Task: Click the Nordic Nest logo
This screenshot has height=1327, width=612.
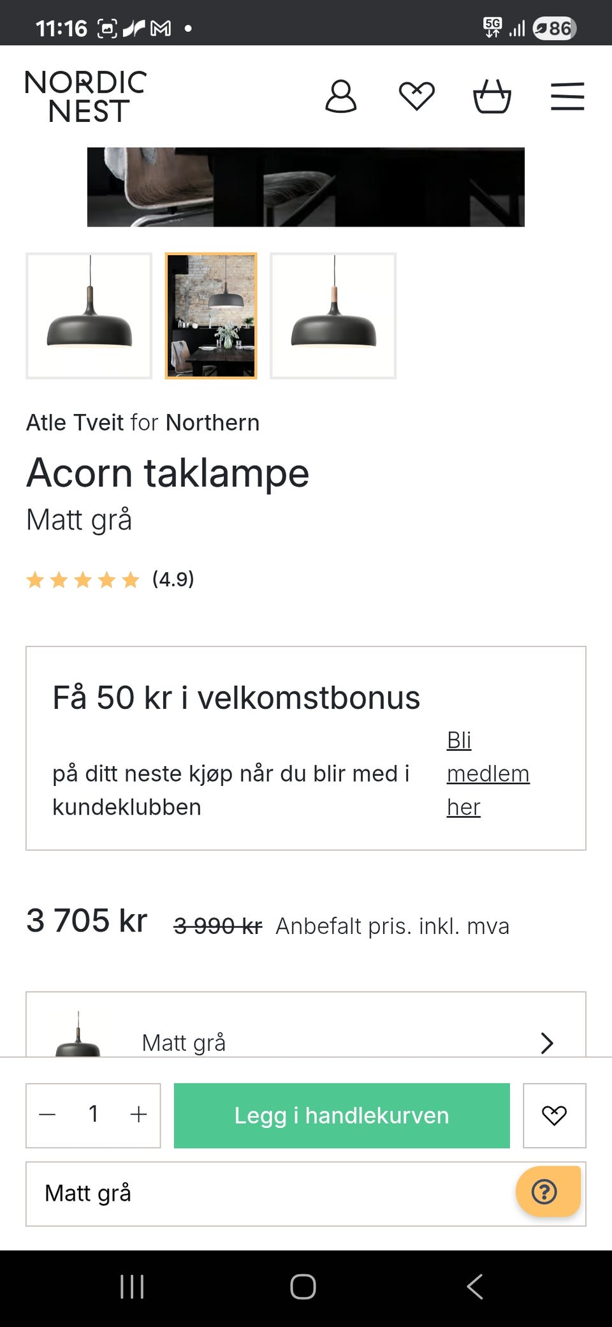Action: pos(86,97)
